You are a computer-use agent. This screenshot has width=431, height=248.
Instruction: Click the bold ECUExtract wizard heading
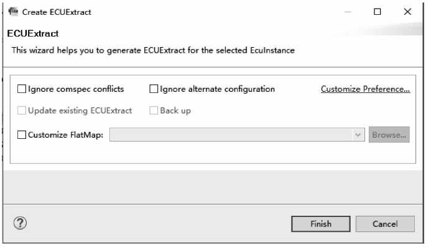32,32
